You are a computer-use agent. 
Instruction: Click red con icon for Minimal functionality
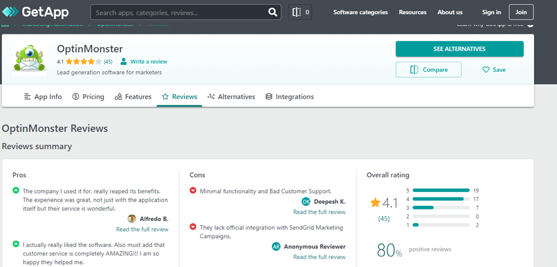tap(193, 191)
